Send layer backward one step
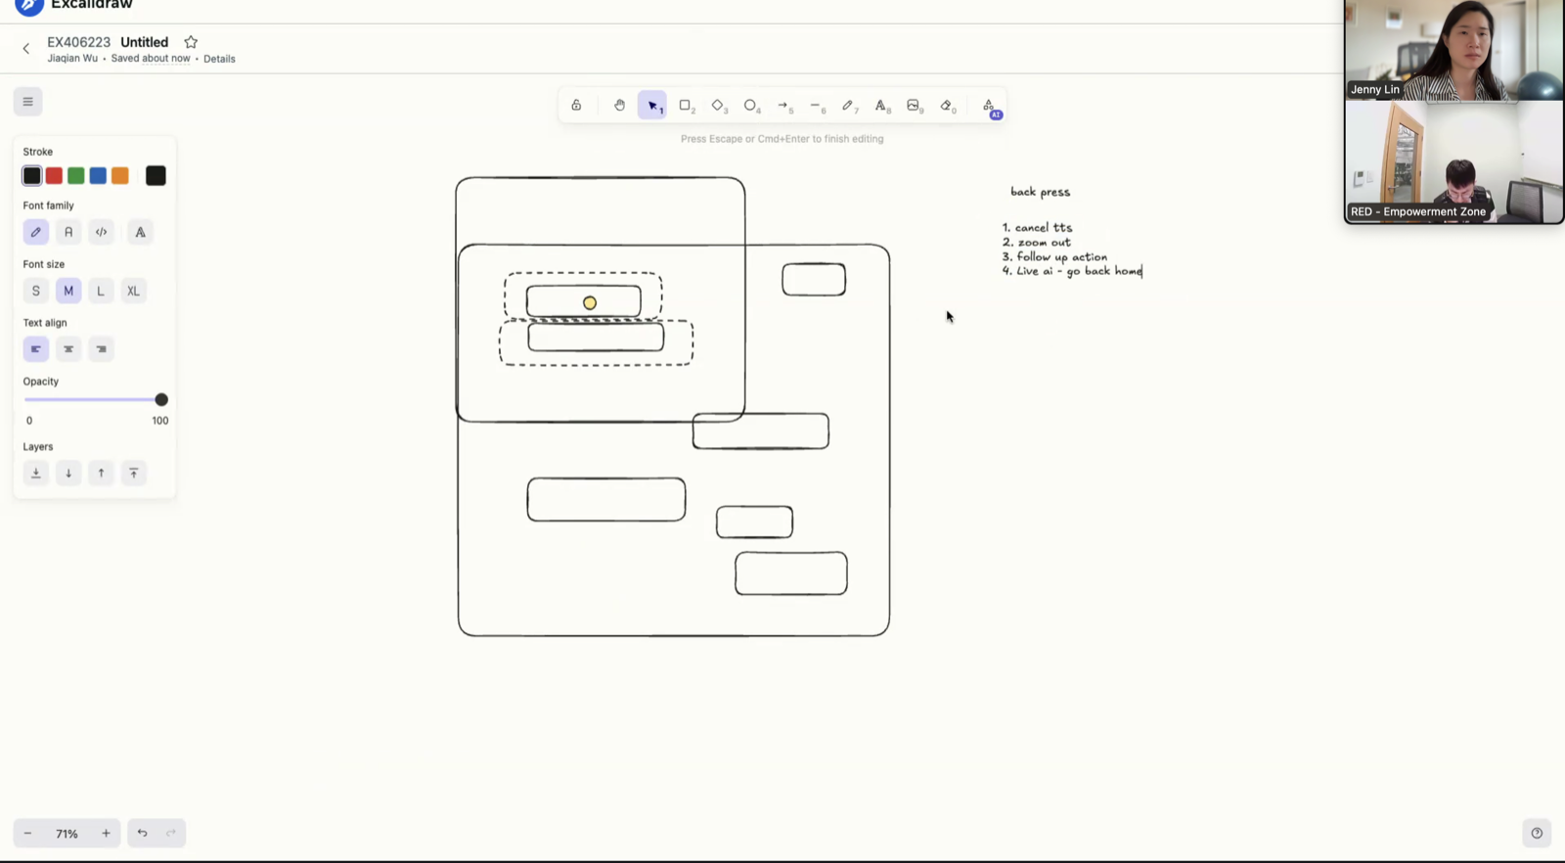This screenshot has width=1565, height=863. coord(68,474)
